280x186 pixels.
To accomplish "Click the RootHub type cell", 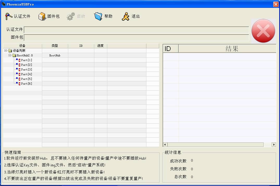I will [x=55, y=55].
